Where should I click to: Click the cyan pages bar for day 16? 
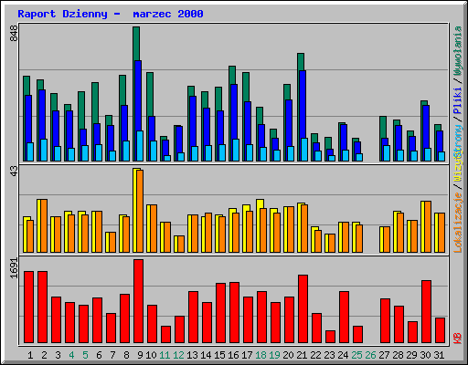point(236,151)
